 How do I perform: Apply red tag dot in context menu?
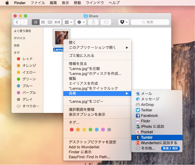[x=72, y=130]
